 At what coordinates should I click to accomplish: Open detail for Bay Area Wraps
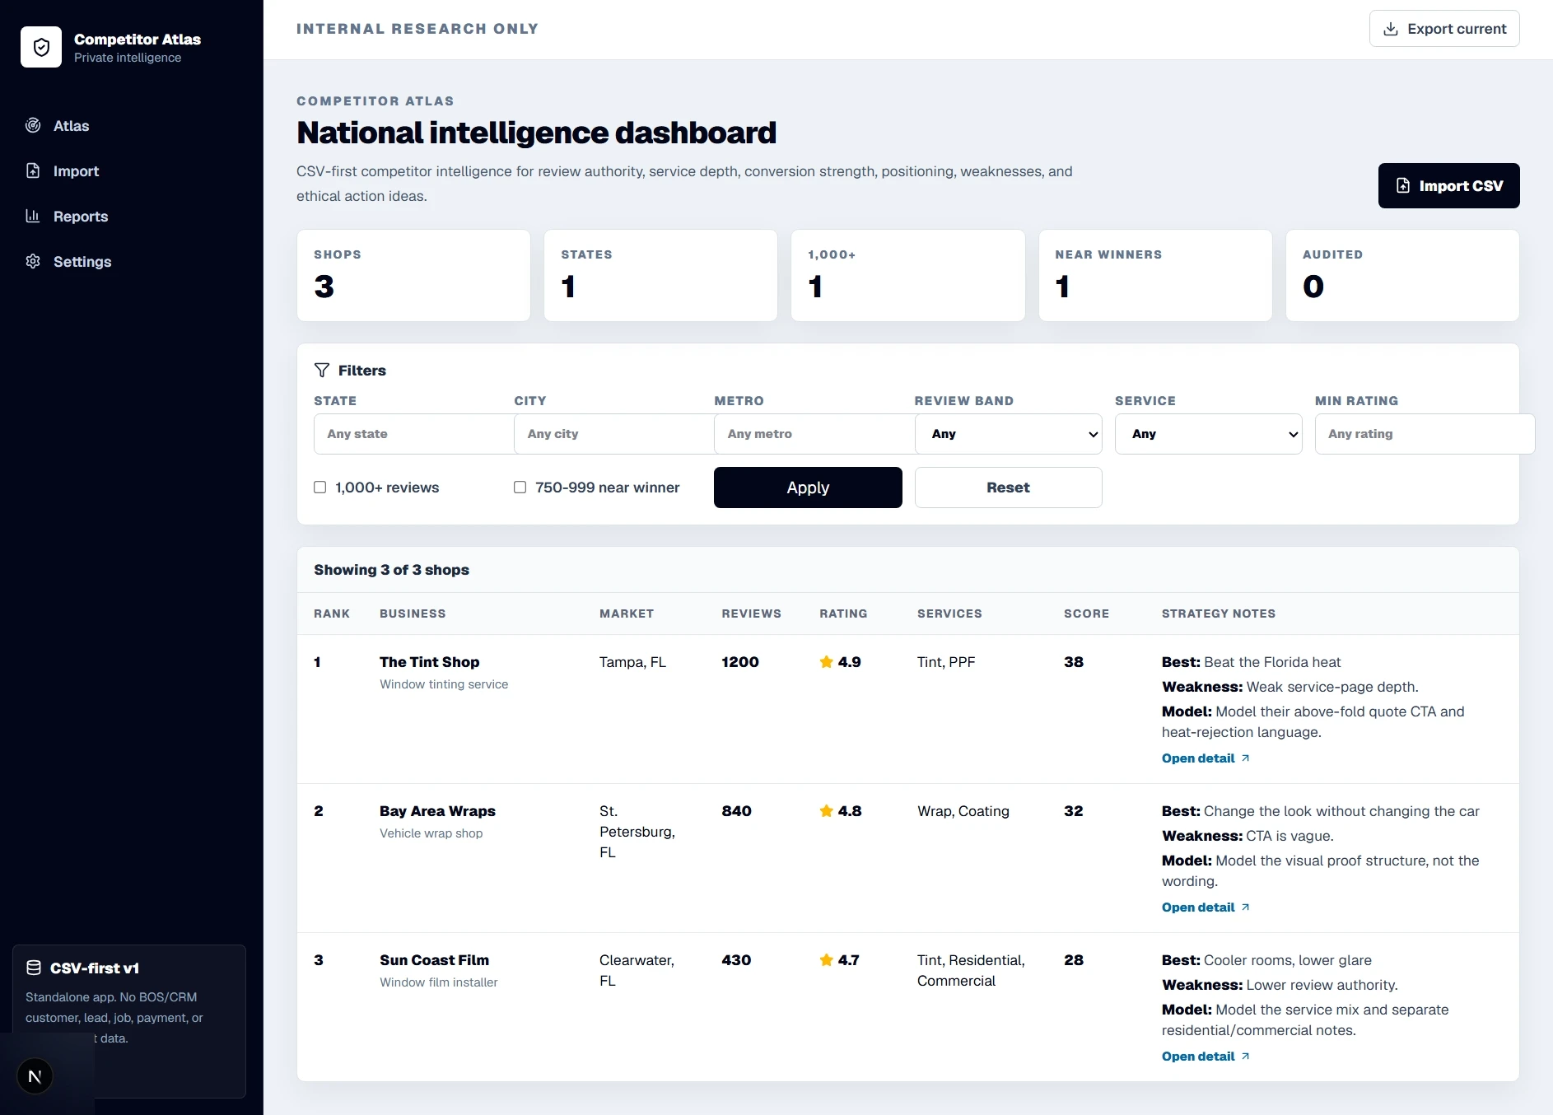pyautogui.click(x=1206, y=907)
